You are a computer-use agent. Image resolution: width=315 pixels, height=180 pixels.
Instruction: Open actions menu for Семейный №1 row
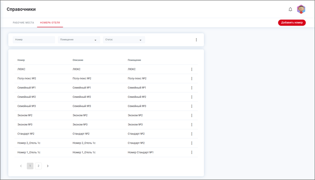tap(192, 88)
